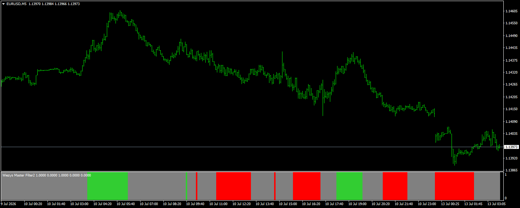Click the 10 Jul 11:00 time label

218,204
